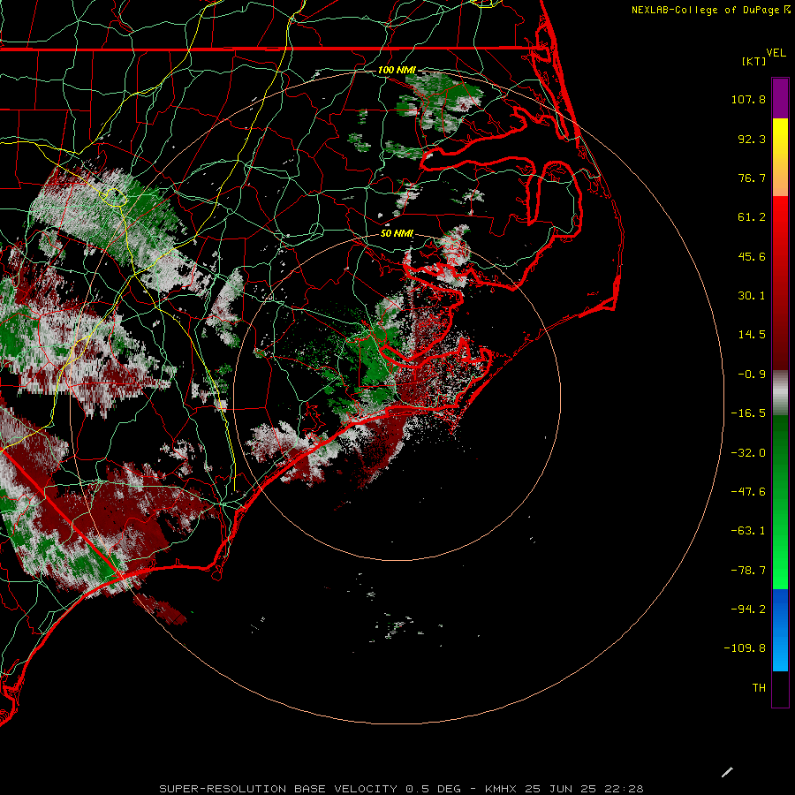Click the 0.5 DEG elevation text
Viewport: 795px width, 795px height.
[433, 789]
